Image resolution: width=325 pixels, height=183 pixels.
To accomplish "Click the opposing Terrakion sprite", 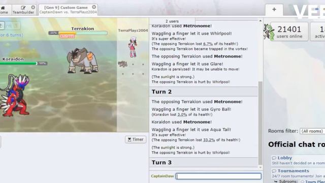I will click(83, 60).
